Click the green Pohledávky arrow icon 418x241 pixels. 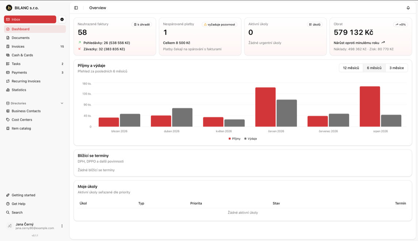pos(80,43)
